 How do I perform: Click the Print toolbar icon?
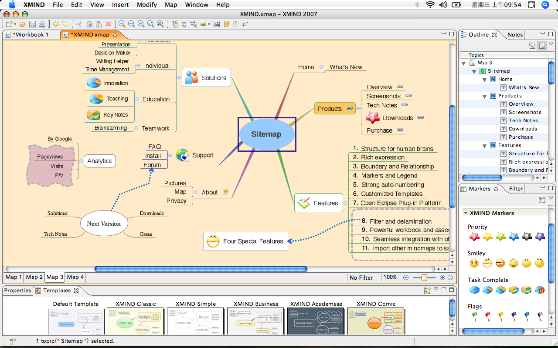click(x=42, y=24)
